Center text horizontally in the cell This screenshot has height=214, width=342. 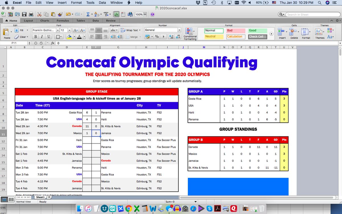(99, 37)
